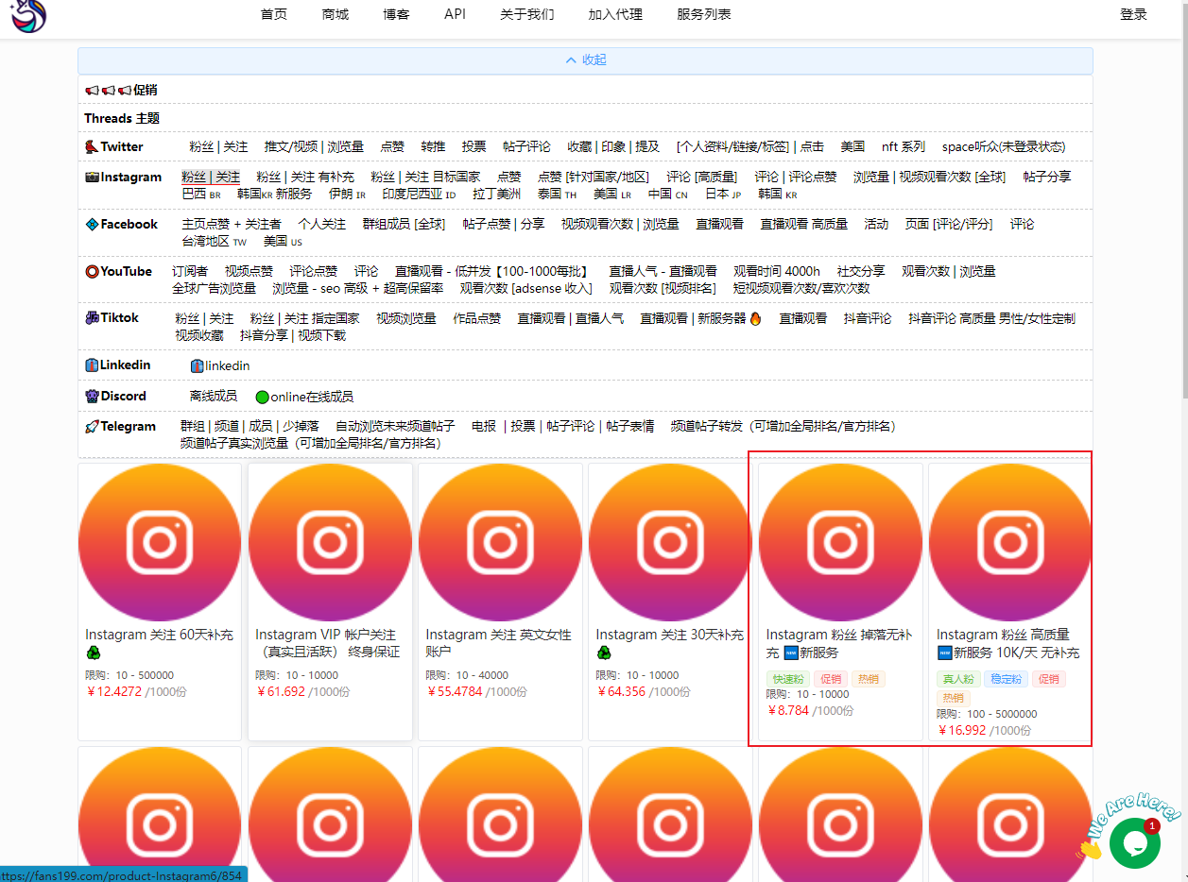The image size is (1188, 882).
Task: Click green recycle icon under Instagram 关注 30天补充
Action: click(603, 653)
